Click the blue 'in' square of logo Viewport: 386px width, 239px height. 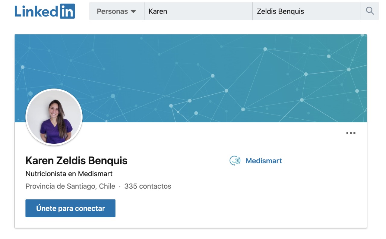(67, 11)
